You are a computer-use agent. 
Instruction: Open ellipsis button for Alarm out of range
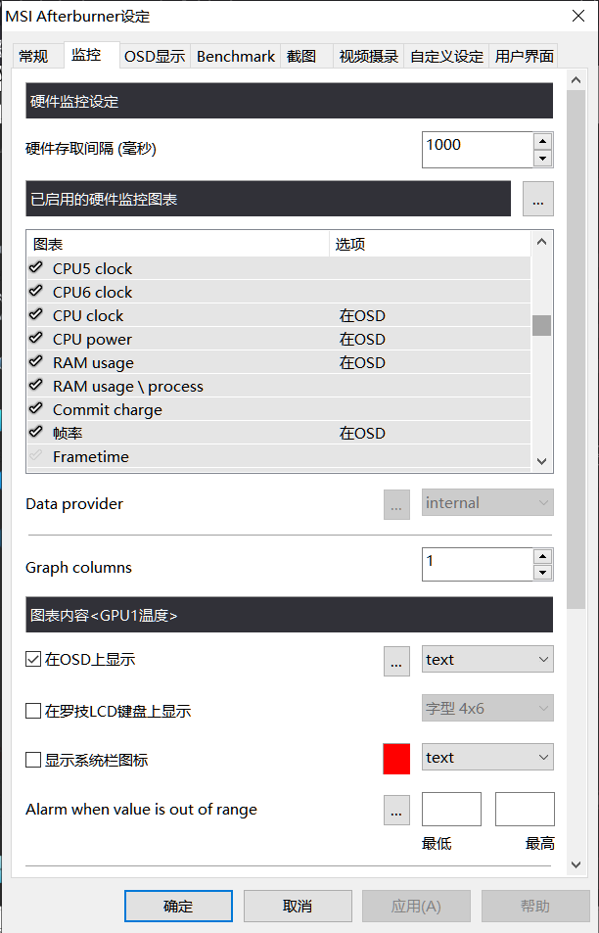pyautogui.click(x=396, y=811)
